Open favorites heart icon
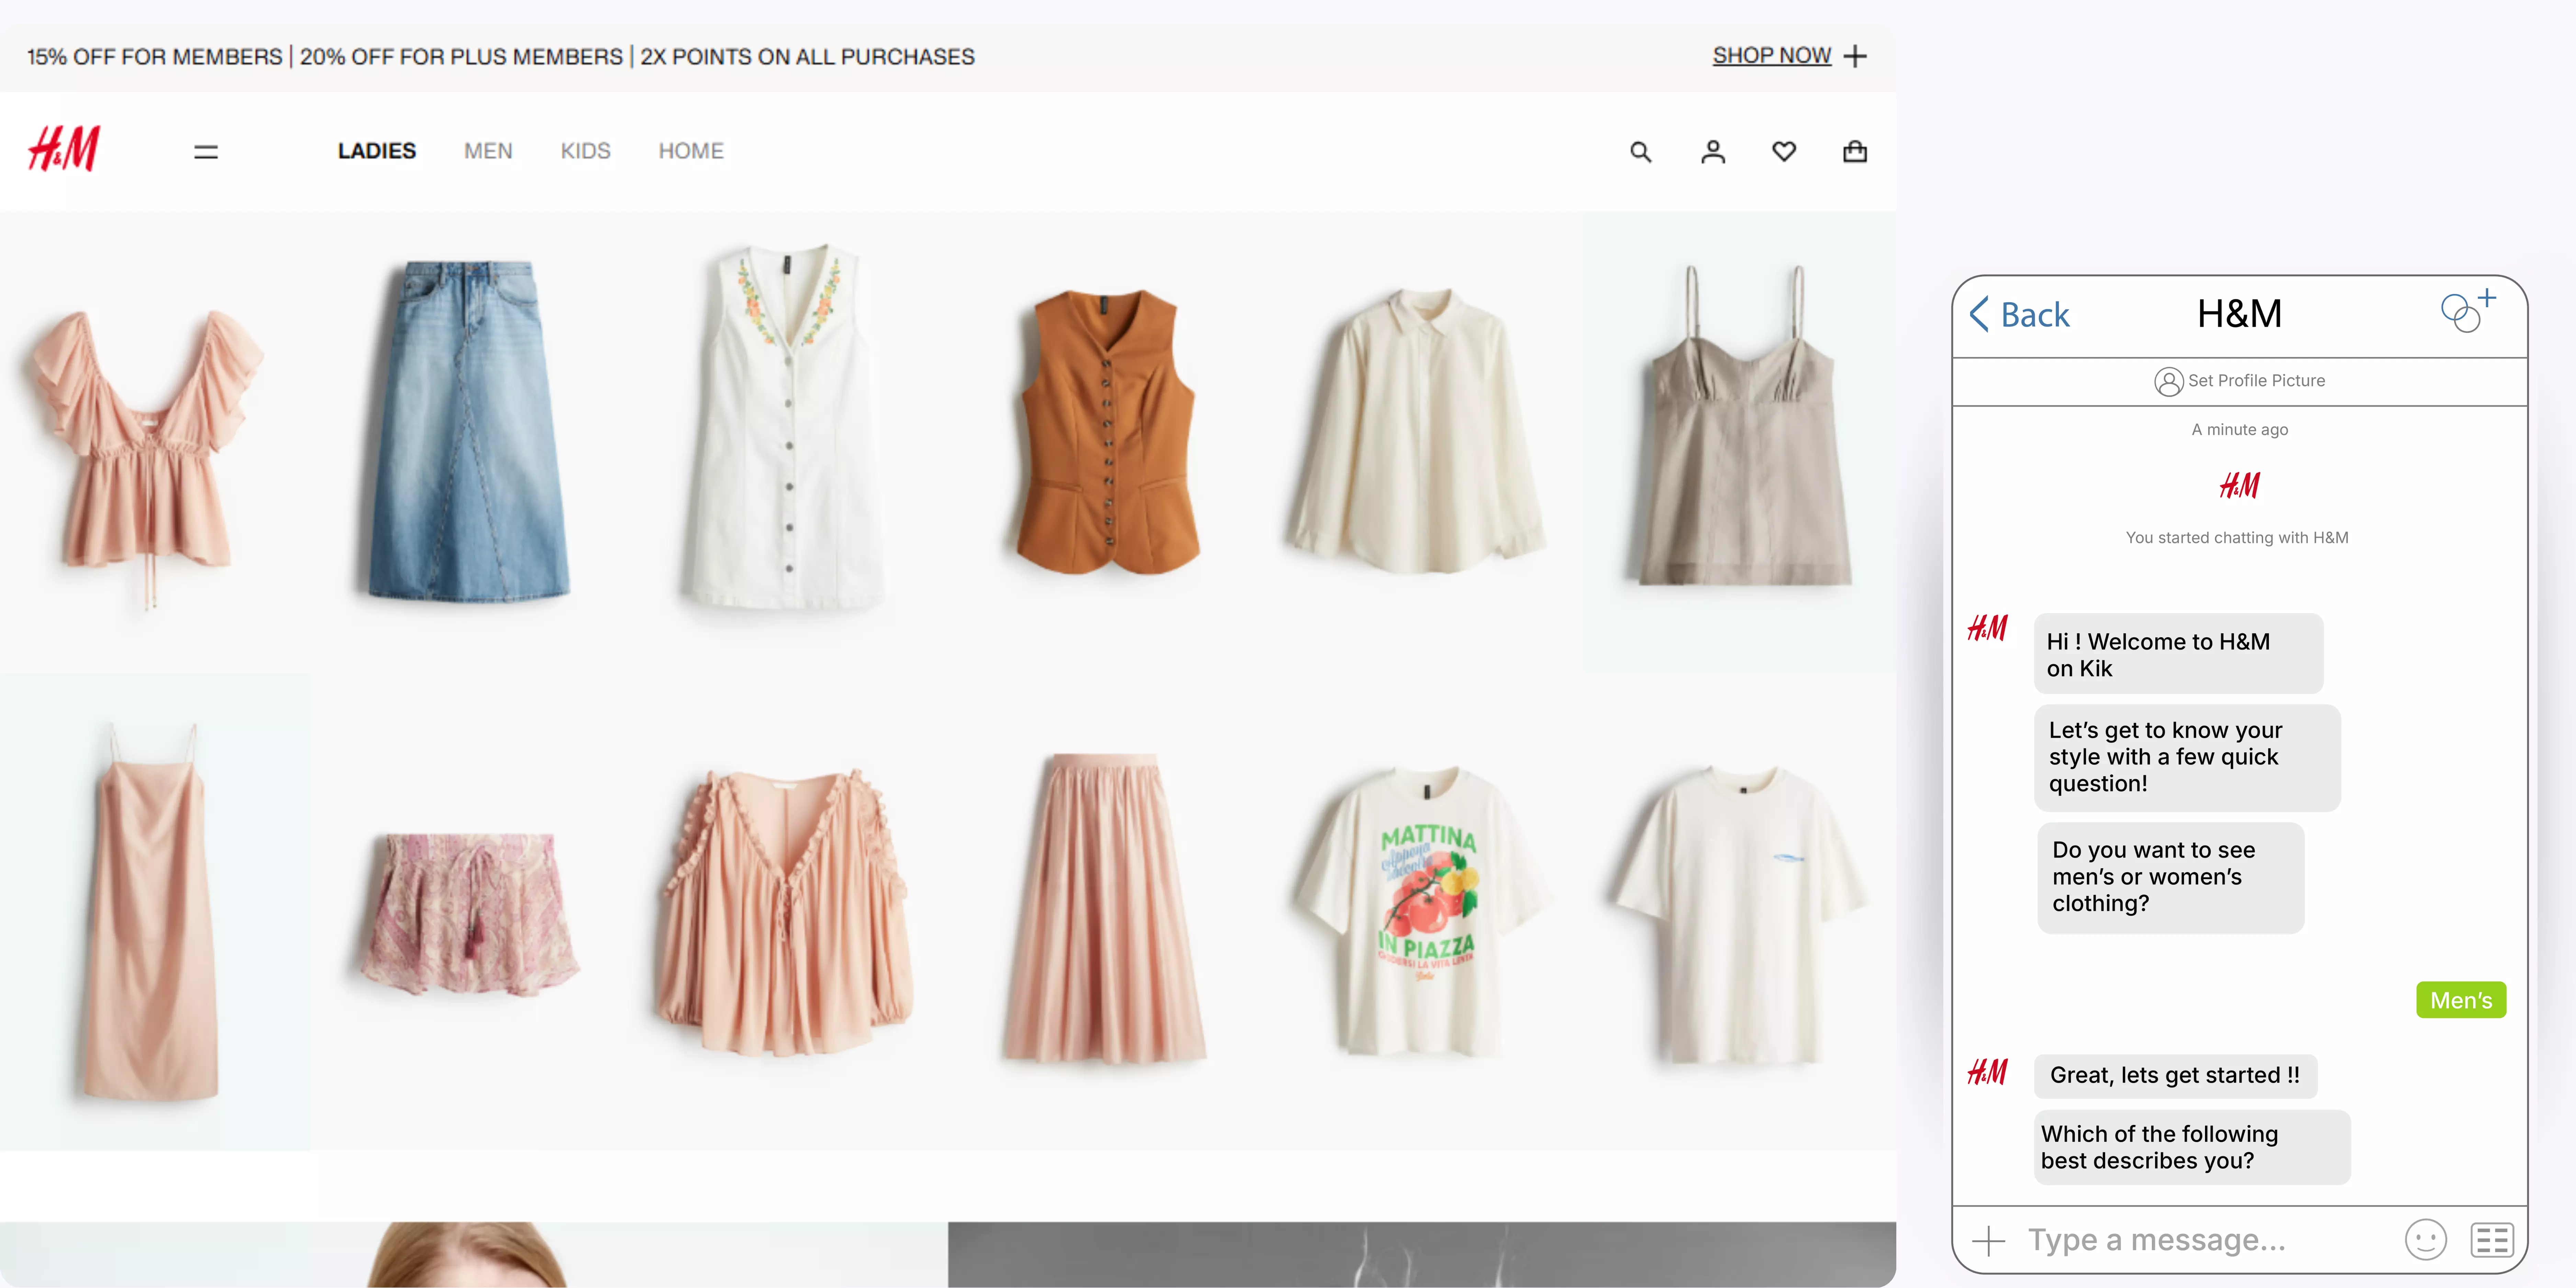Viewport: 2576px width, 1288px height. (1784, 152)
